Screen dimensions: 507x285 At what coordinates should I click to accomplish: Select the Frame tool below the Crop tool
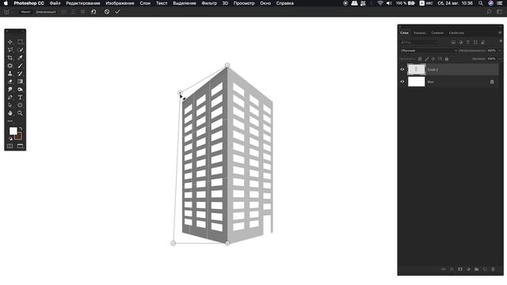coord(10,66)
